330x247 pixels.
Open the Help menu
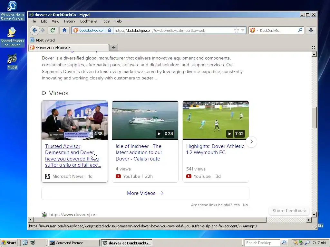point(118,21)
